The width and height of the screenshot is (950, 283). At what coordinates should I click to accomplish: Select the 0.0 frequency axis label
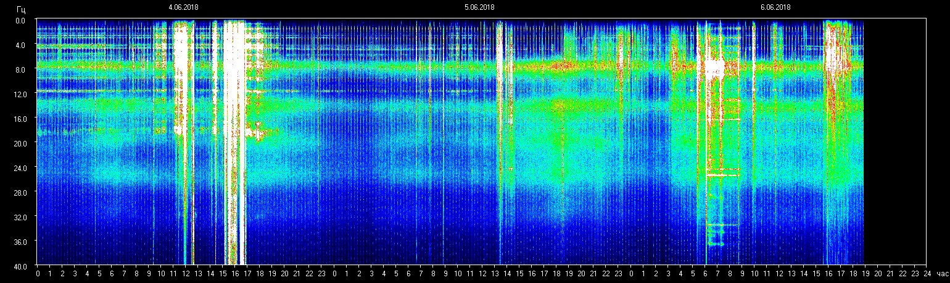[20, 20]
